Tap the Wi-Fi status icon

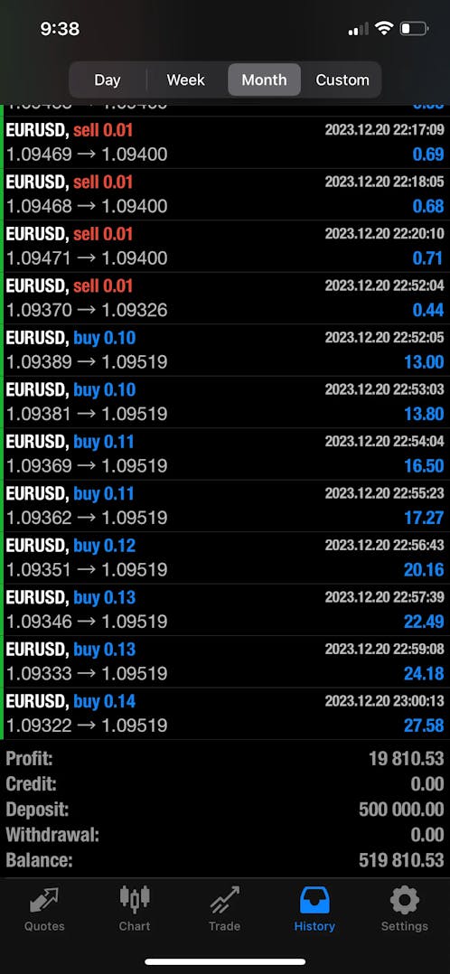385,28
